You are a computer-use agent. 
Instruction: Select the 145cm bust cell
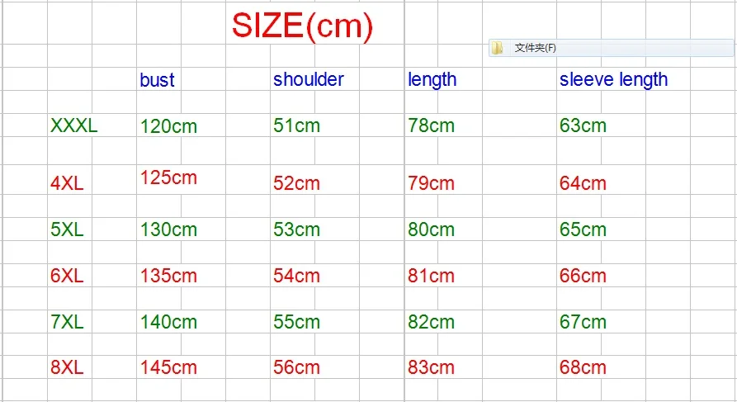(x=168, y=367)
